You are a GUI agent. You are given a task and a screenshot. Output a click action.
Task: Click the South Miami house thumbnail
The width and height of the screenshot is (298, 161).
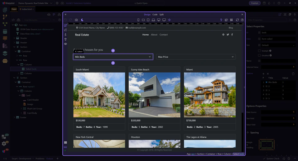coord(99,95)
